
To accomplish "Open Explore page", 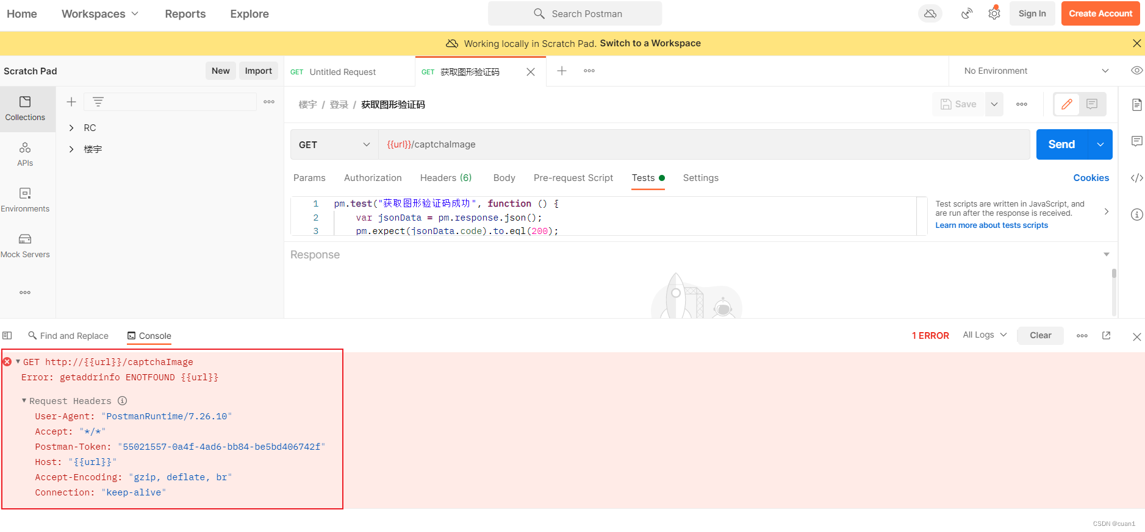I will click(x=249, y=13).
